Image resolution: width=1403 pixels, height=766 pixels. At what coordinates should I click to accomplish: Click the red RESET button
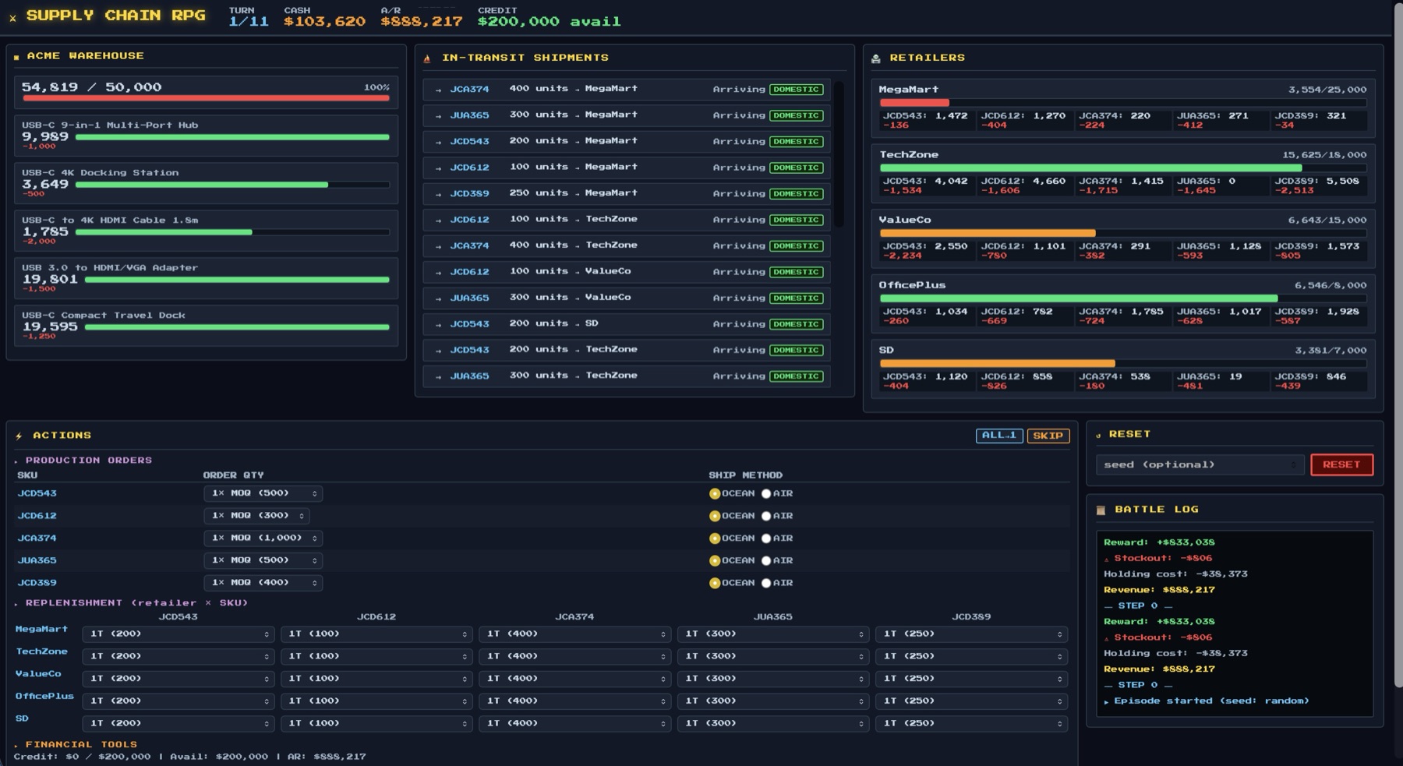coord(1341,465)
